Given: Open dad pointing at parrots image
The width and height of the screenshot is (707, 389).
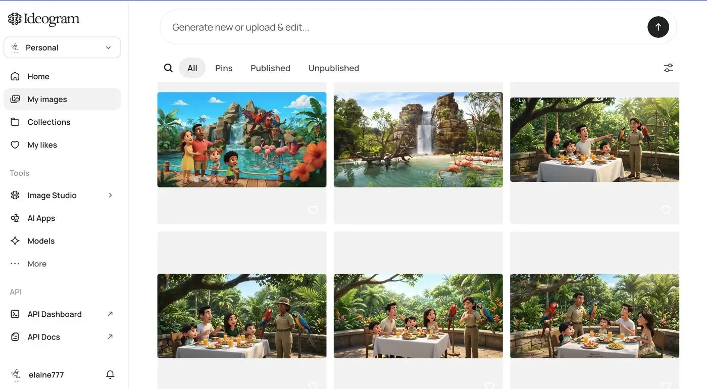Looking at the screenshot, I should [594, 139].
